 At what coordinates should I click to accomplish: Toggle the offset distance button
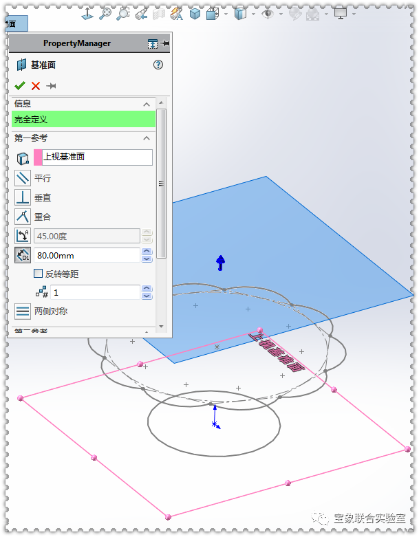click(x=23, y=255)
